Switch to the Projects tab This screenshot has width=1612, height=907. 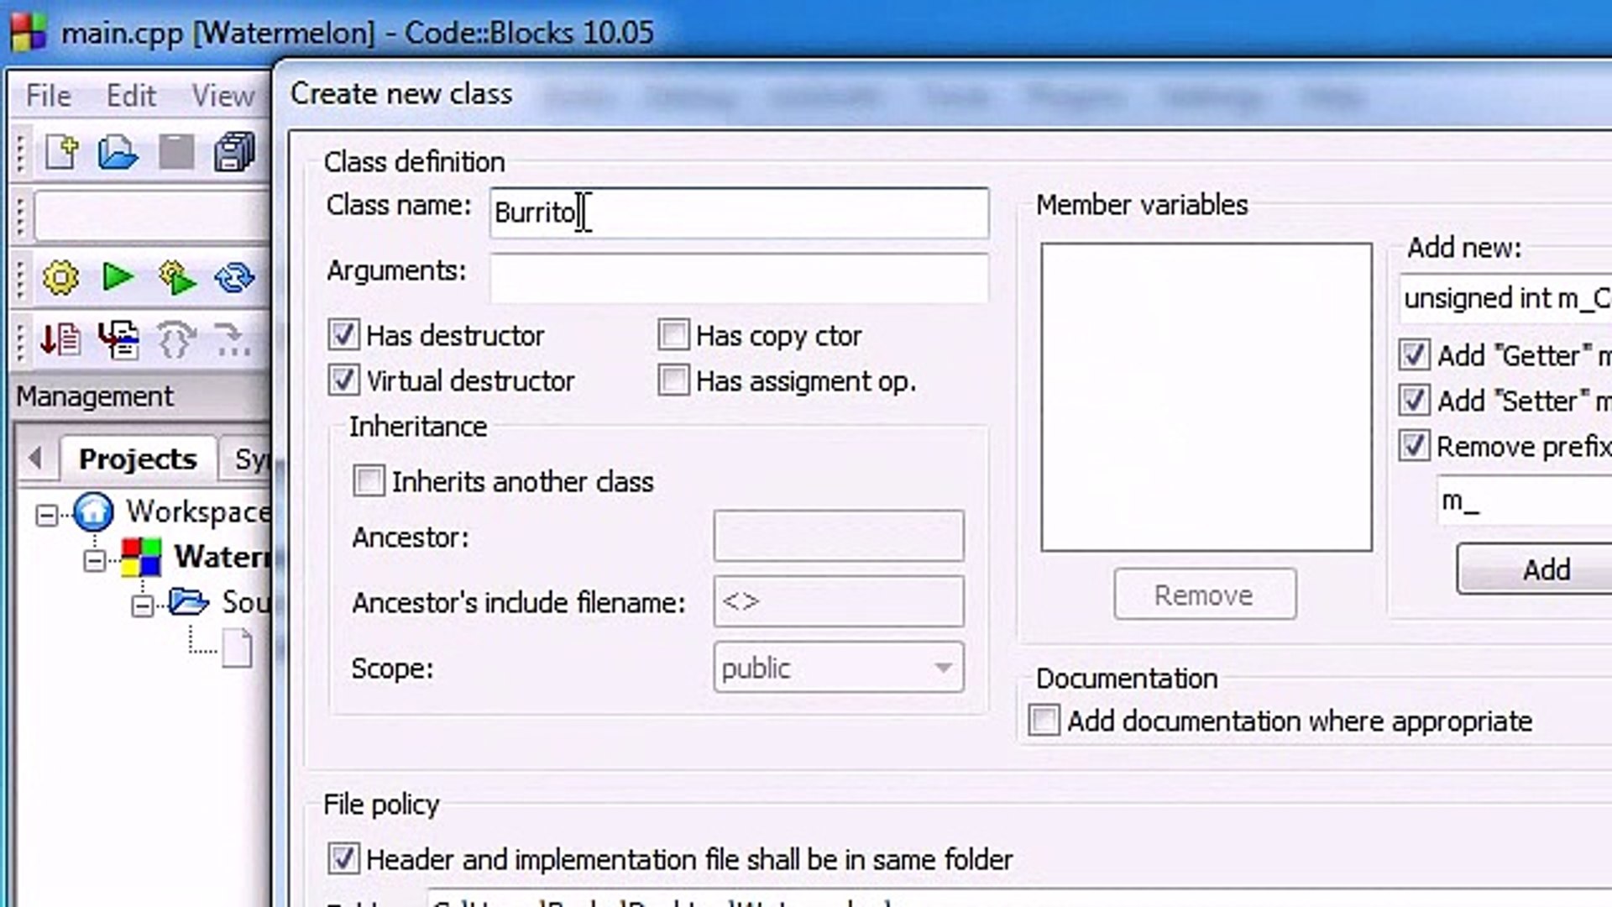[x=137, y=459]
